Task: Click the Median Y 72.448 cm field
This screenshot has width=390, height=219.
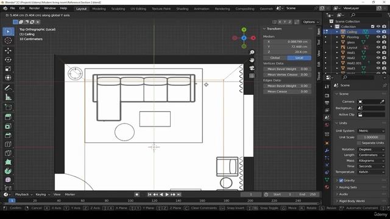Action: click(x=287, y=47)
